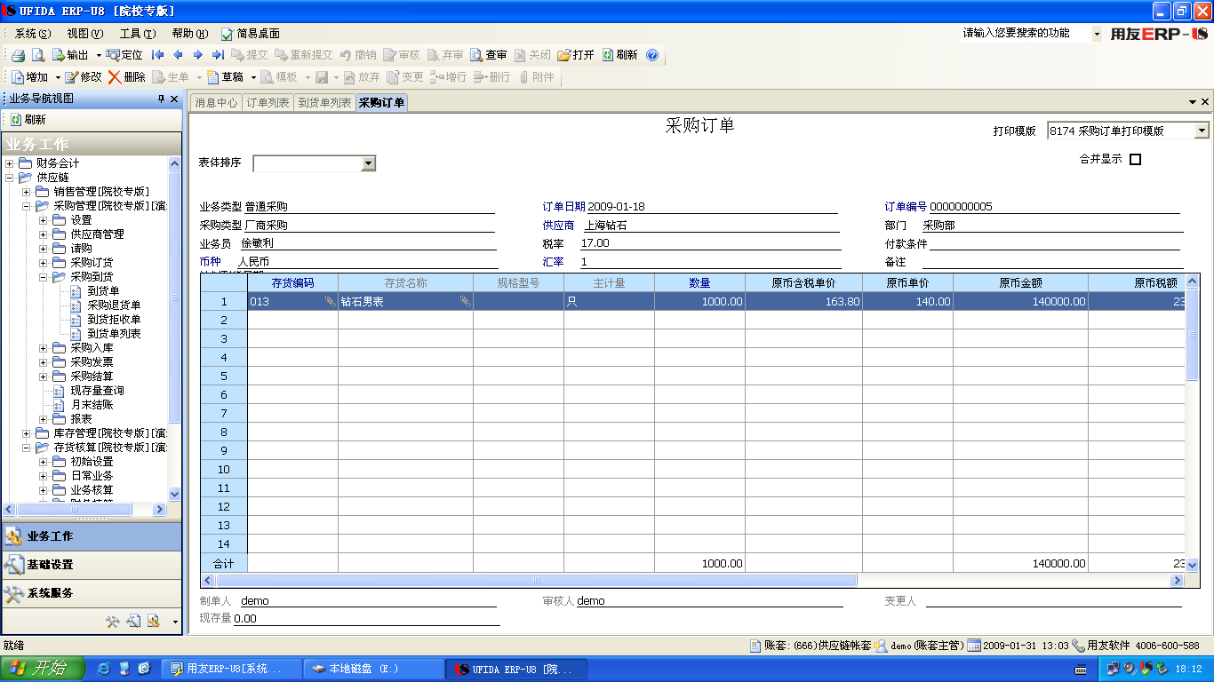
Task: Select 采购退货单 in the tree
Action: point(114,305)
